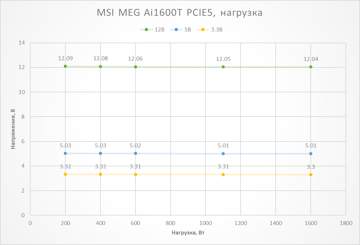Click the chart title MSI MEG Ai1600T PCIE5

[180, 12]
